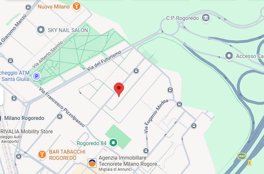Open the Santa Giulia parking icon
The height and width of the screenshot is (174, 264).
tap(36, 76)
